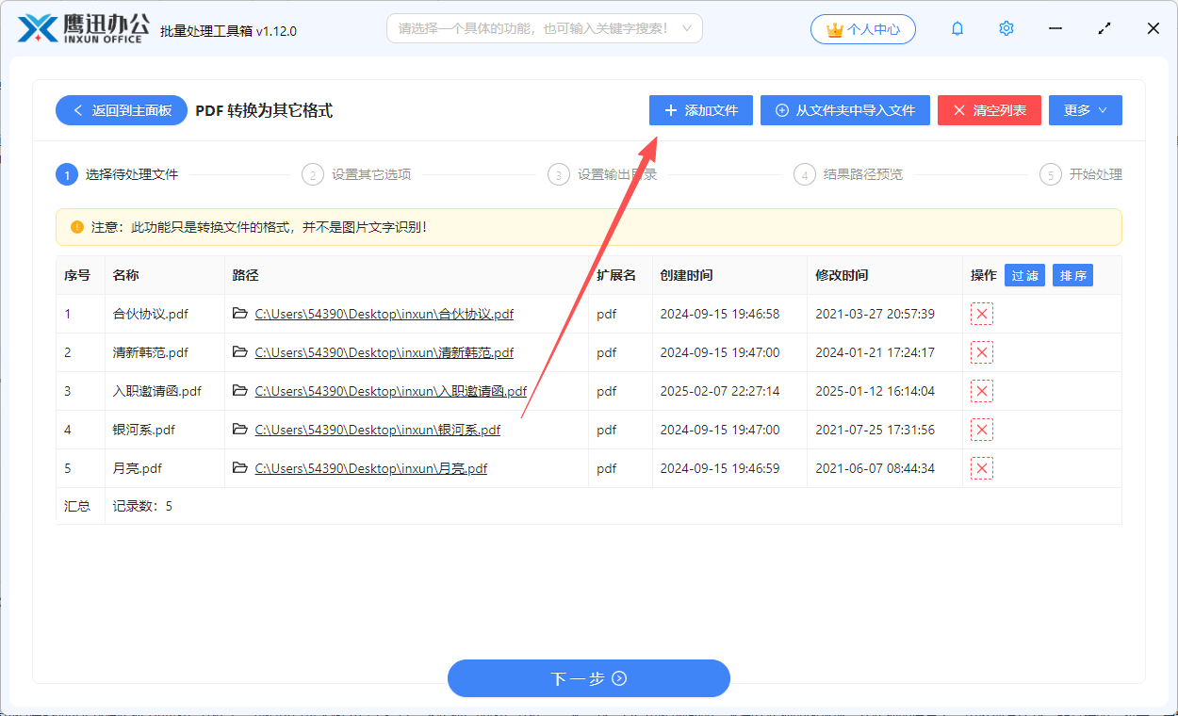Open folder icon for 月亮.pdf path

tap(240, 468)
